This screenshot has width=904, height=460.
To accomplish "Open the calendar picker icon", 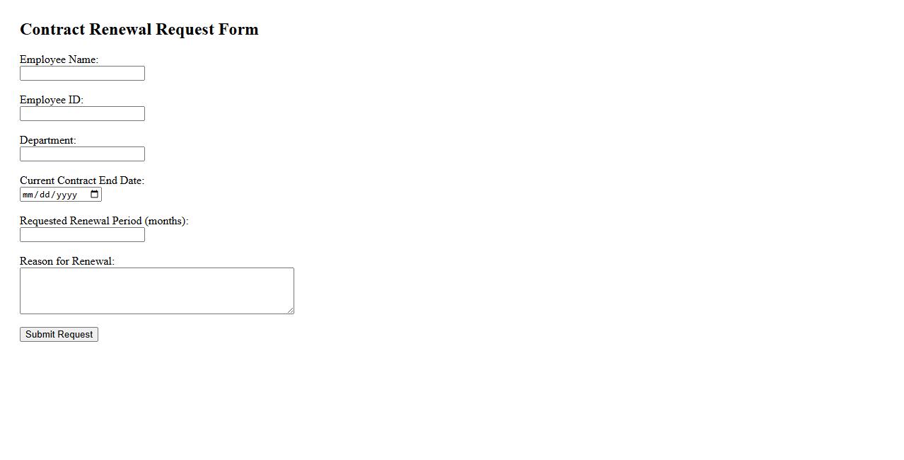I will coord(95,195).
